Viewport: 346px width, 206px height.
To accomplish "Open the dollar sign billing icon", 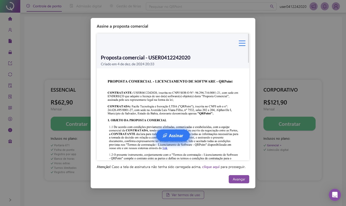I will (x=10, y=119).
